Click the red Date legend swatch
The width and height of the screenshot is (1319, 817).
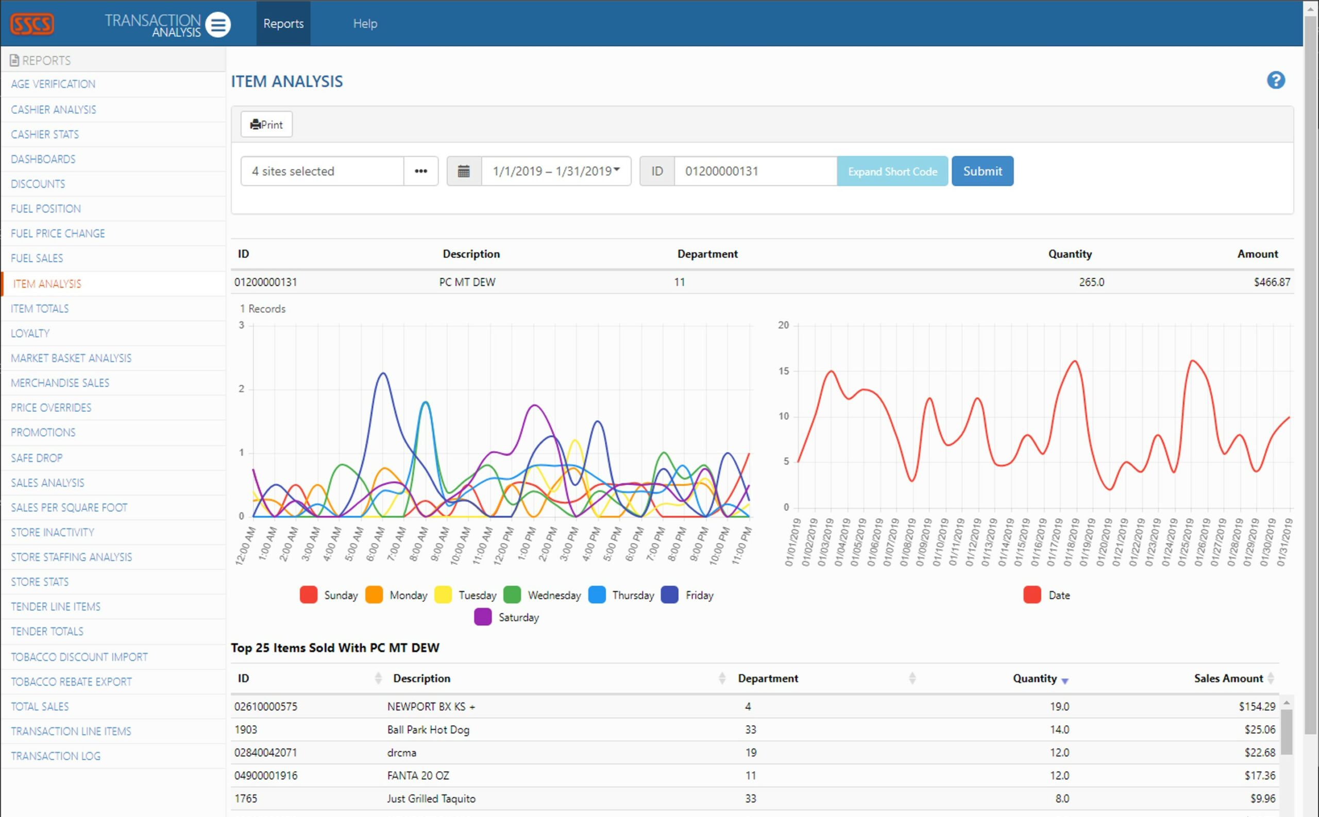(x=1031, y=595)
